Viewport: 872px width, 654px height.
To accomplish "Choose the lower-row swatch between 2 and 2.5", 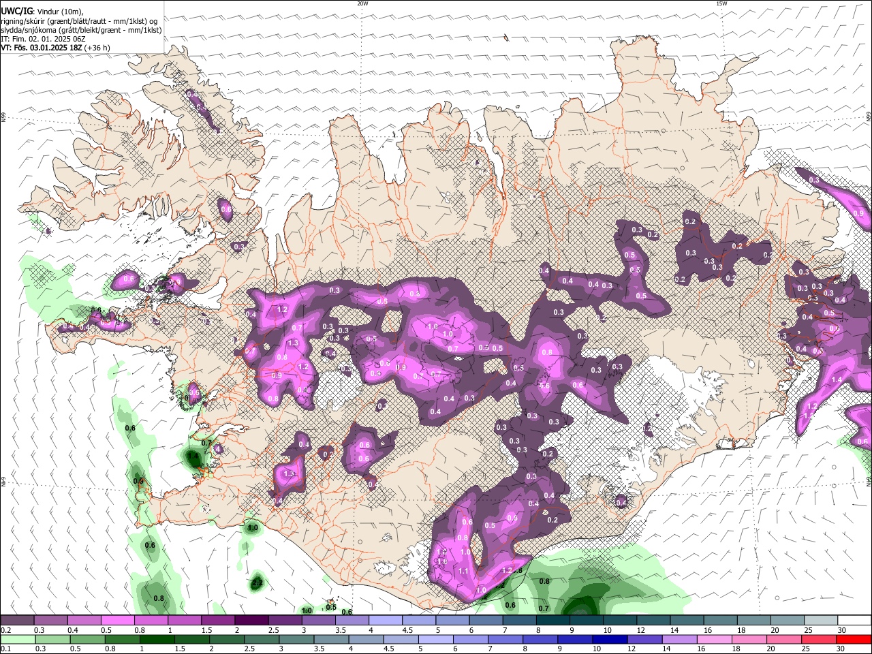I will point(227,639).
